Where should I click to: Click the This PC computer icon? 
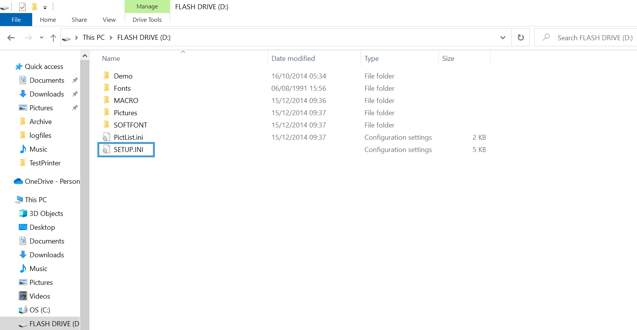19,199
